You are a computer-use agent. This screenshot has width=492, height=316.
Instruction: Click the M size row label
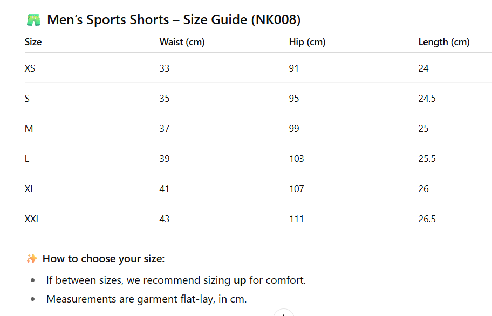(29, 129)
